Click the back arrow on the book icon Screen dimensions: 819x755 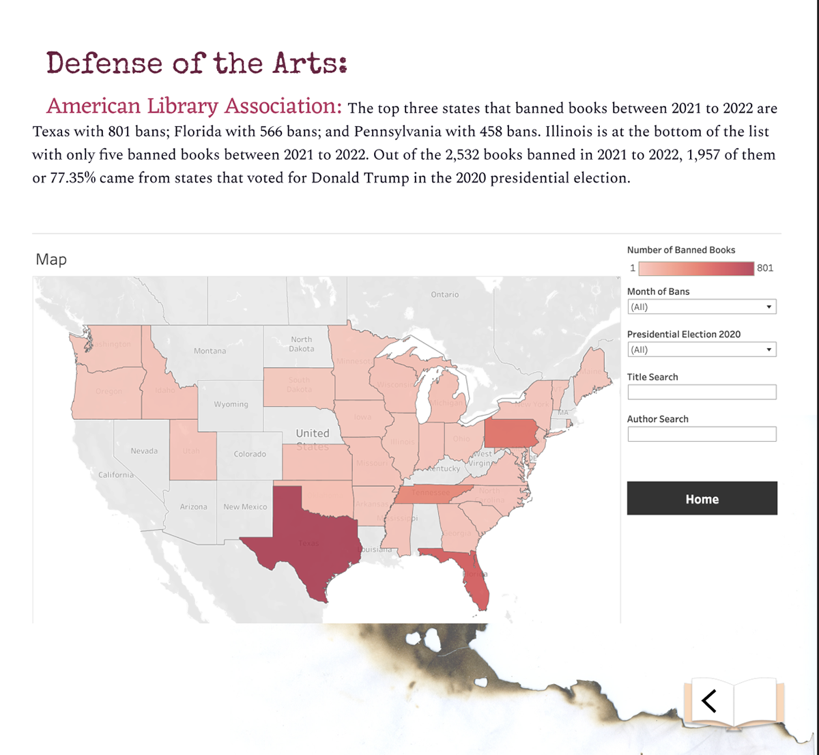tap(709, 700)
